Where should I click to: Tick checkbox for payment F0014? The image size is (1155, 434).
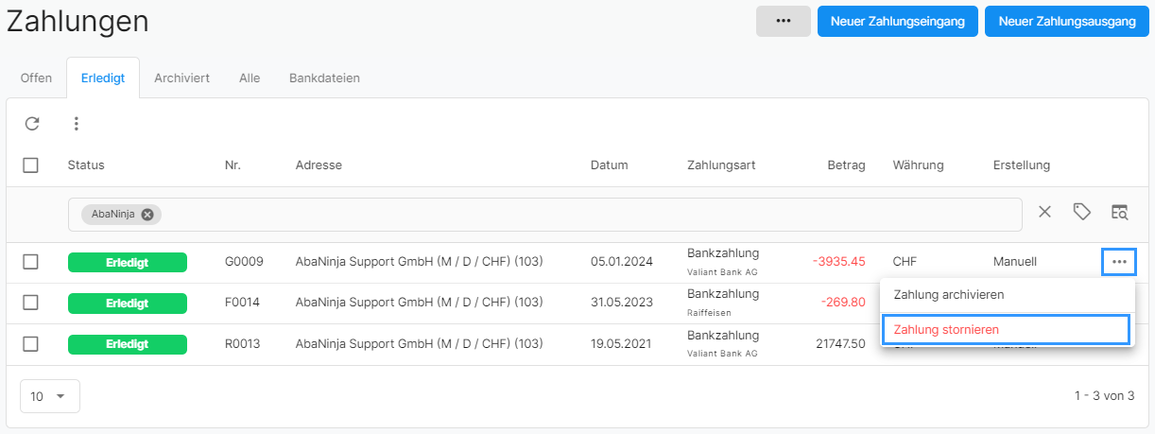(30, 303)
